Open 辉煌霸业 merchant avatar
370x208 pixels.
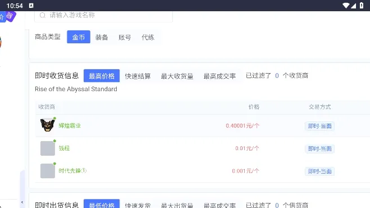pyautogui.click(x=48, y=125)
